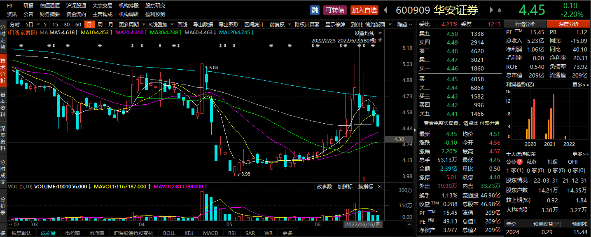The width and height of the screenshot is (591, 237).
Task: Click the price alert bell icon
Action: click(500, 10)
